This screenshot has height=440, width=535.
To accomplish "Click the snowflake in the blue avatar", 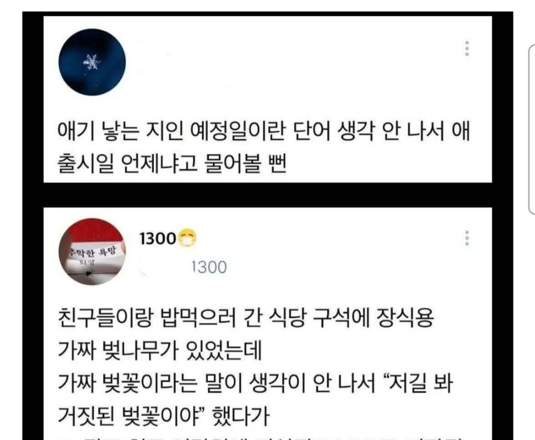I will pos(92,62).
